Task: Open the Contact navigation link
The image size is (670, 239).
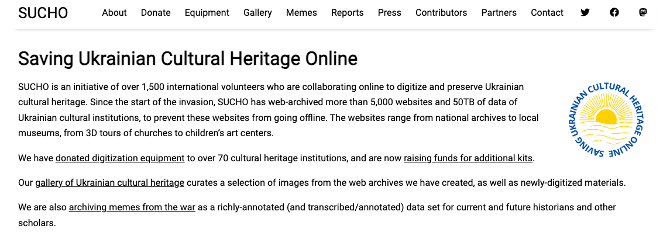Action: (547, 13)
